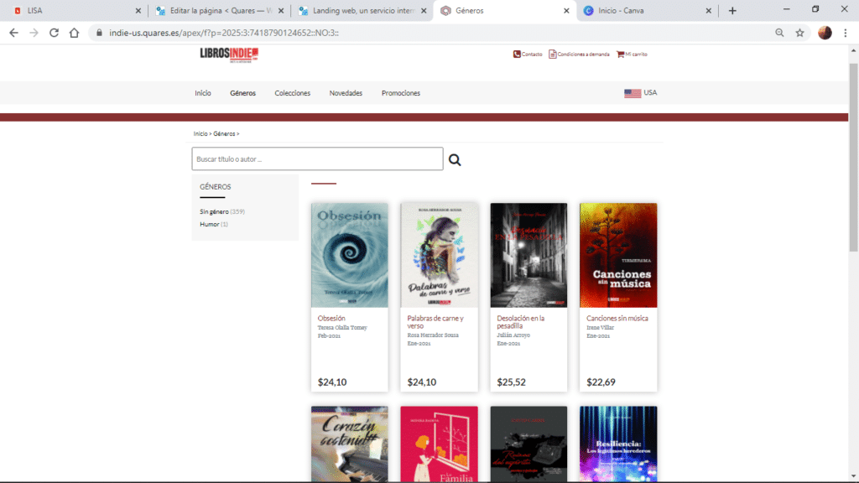Viewport: 859px width, 483px height.
Task: Click the $22,69 price
Action: [601, 382]
